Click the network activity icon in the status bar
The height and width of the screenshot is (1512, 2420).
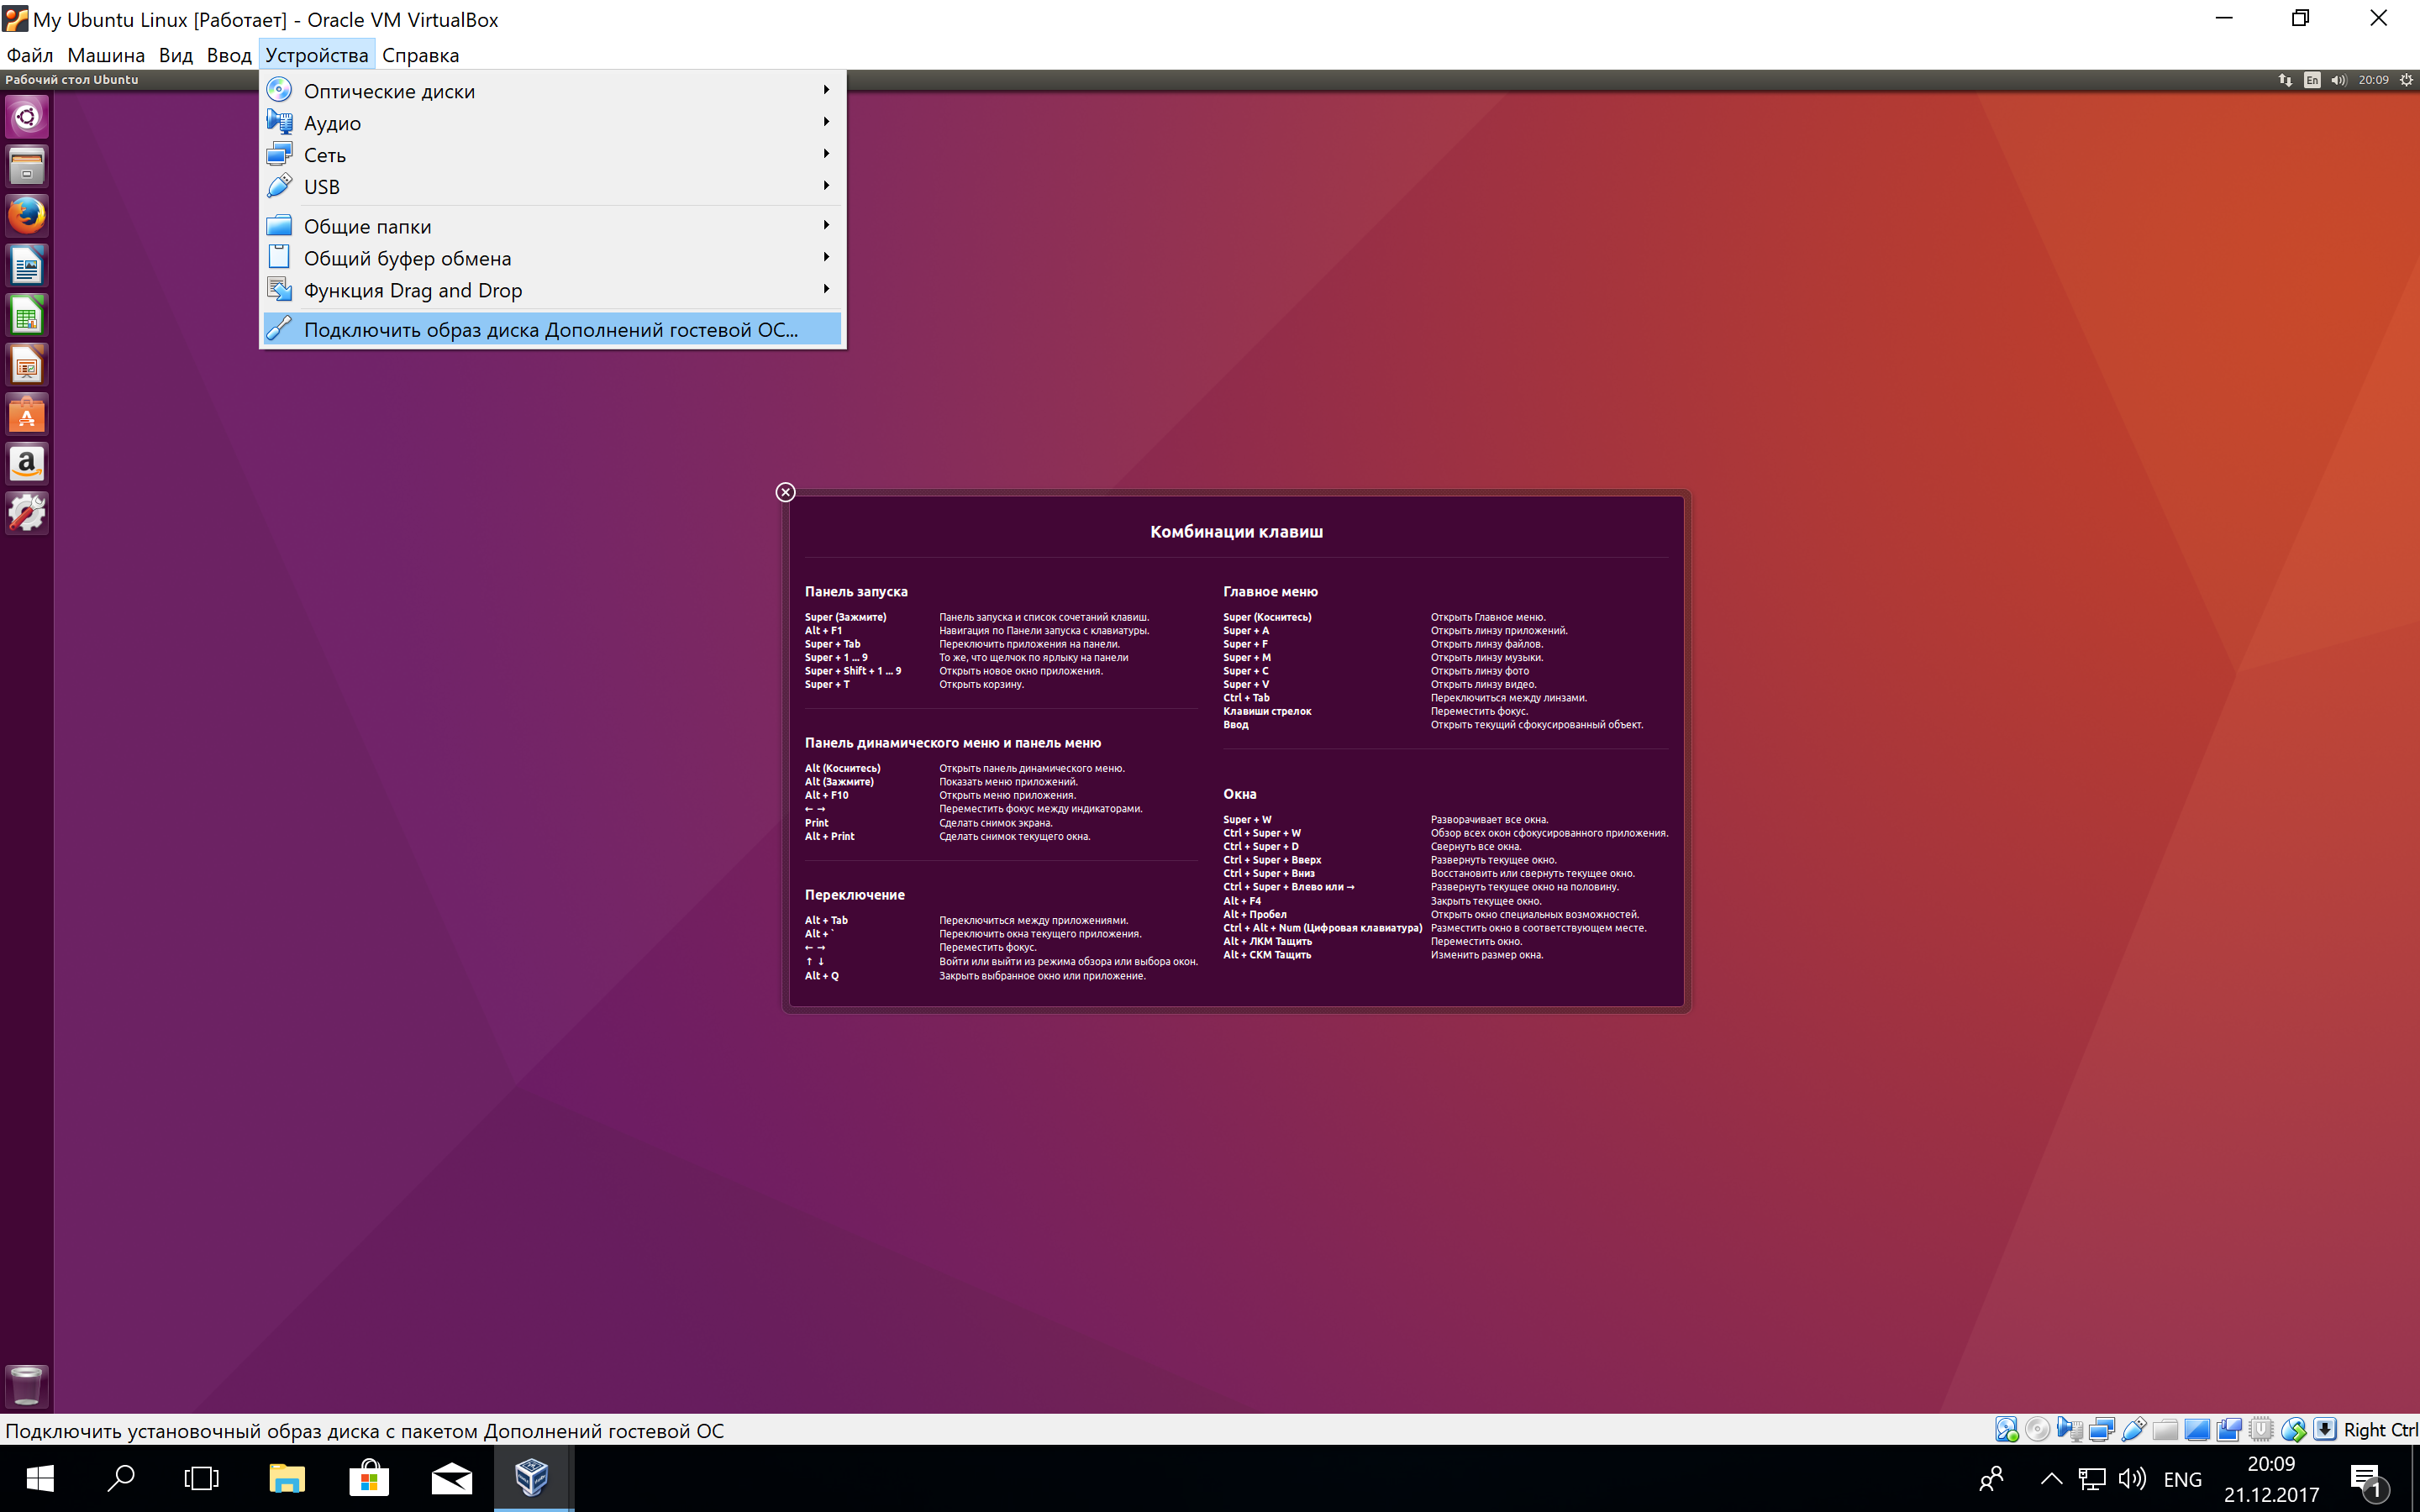(x=2101, y=1429)
